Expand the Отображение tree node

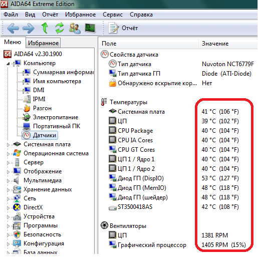8,172
